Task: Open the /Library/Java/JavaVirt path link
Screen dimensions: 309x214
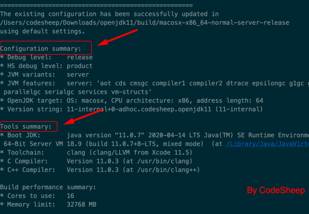Action: pos(268,144)
